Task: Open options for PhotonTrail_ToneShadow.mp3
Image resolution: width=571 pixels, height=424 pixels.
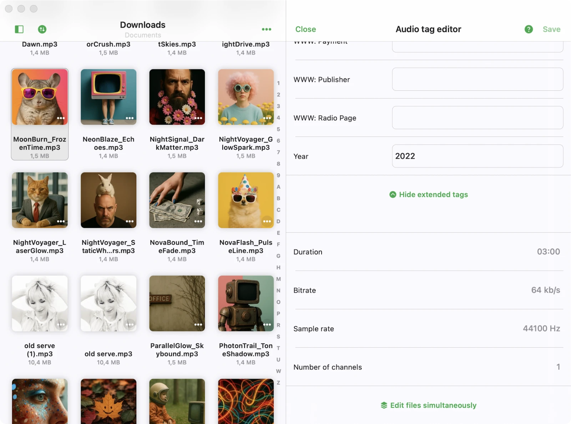Action: coord(267,325)
